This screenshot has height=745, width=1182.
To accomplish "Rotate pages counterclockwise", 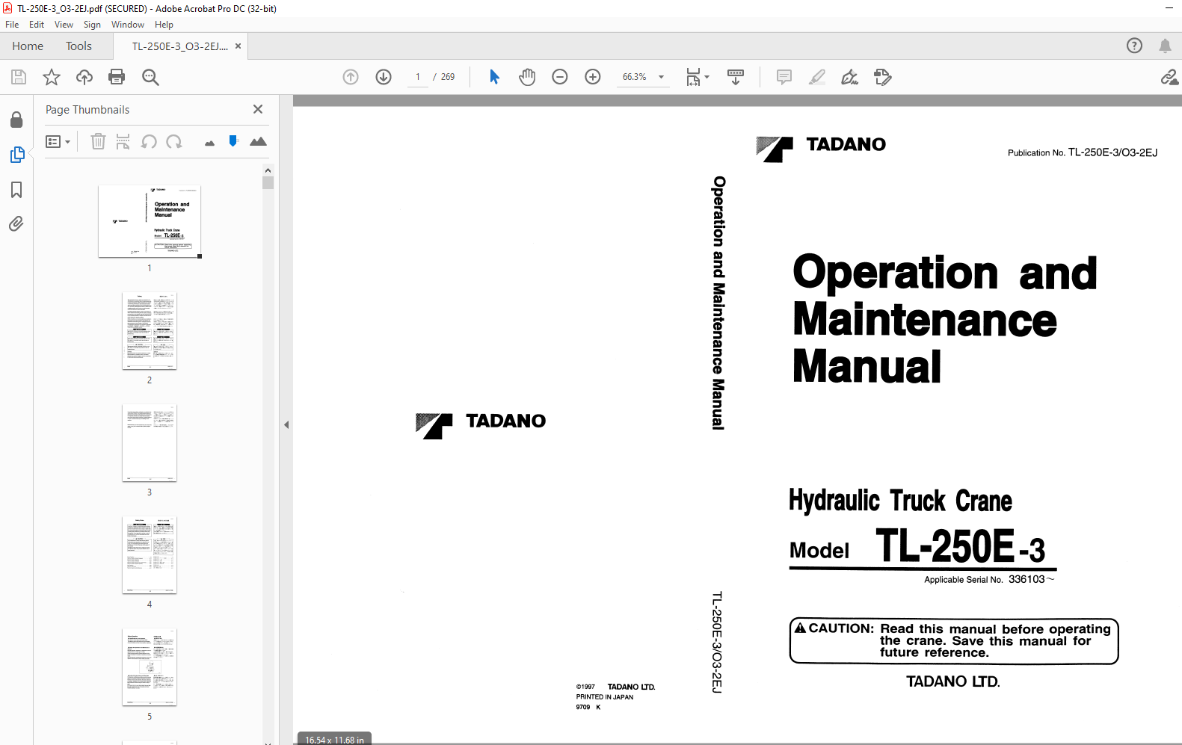I will point(149,141).
